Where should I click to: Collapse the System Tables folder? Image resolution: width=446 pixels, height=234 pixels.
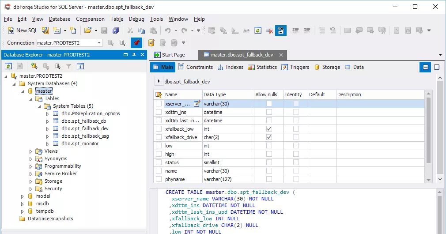tap(39, 106)
